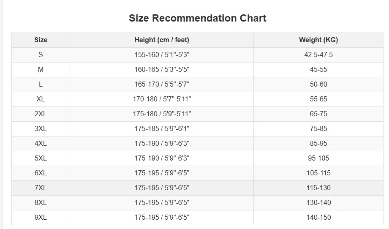Screen dimensions: 389x229
Task: Click the 9XL size label
Action: 41,218
